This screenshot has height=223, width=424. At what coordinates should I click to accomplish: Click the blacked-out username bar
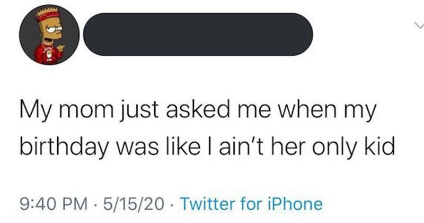point(198,35)
